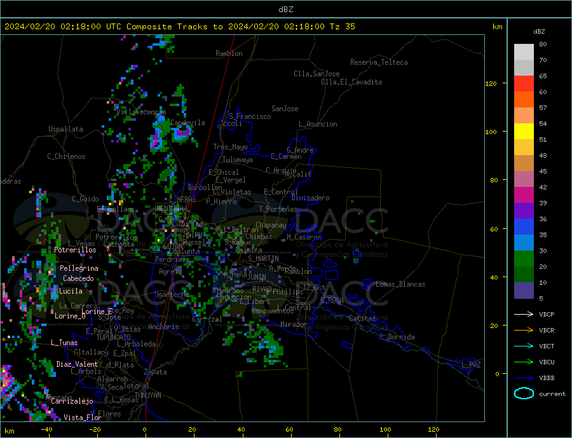This screenshot has width=572, height=438.
Task: Click the Clla.El_Cavadito label
Action: coord(351,82)
